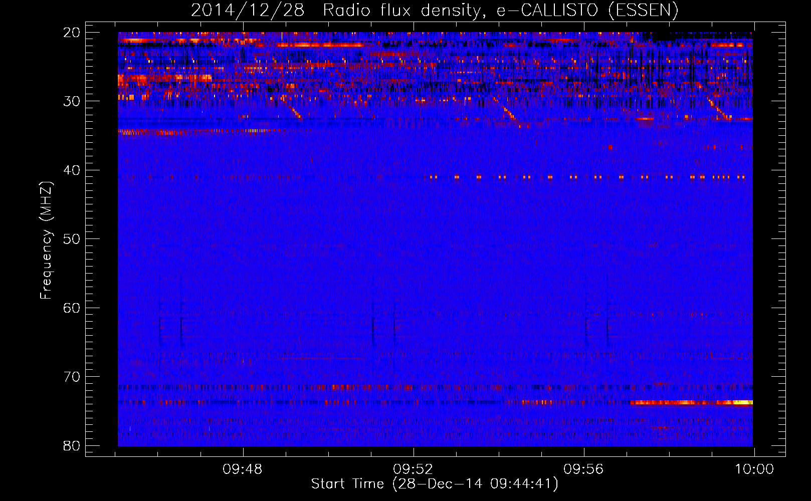The width and height of the screenshot is (811, 501).
Task: Click the 09:48 time tick label
Action: point(243,469)
